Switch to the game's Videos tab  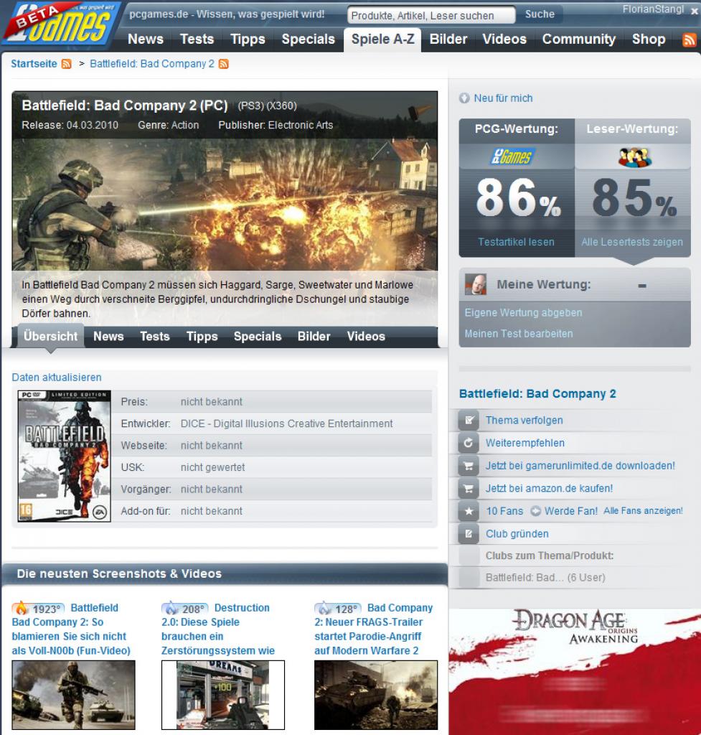coord(366,337)
